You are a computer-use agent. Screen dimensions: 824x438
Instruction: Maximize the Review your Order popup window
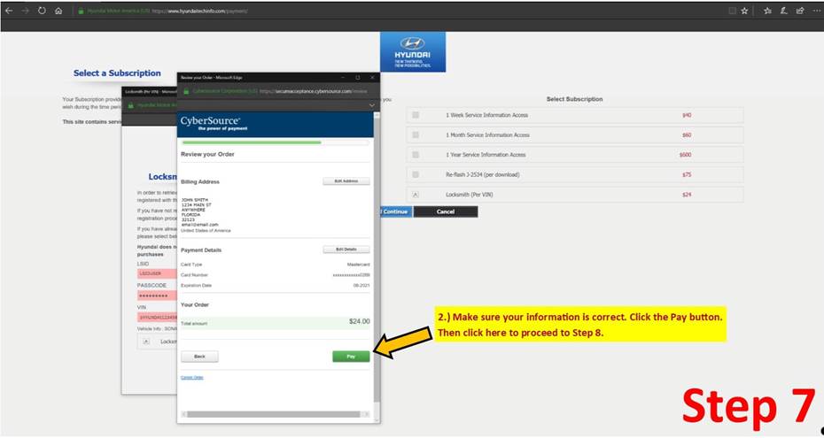357,78
